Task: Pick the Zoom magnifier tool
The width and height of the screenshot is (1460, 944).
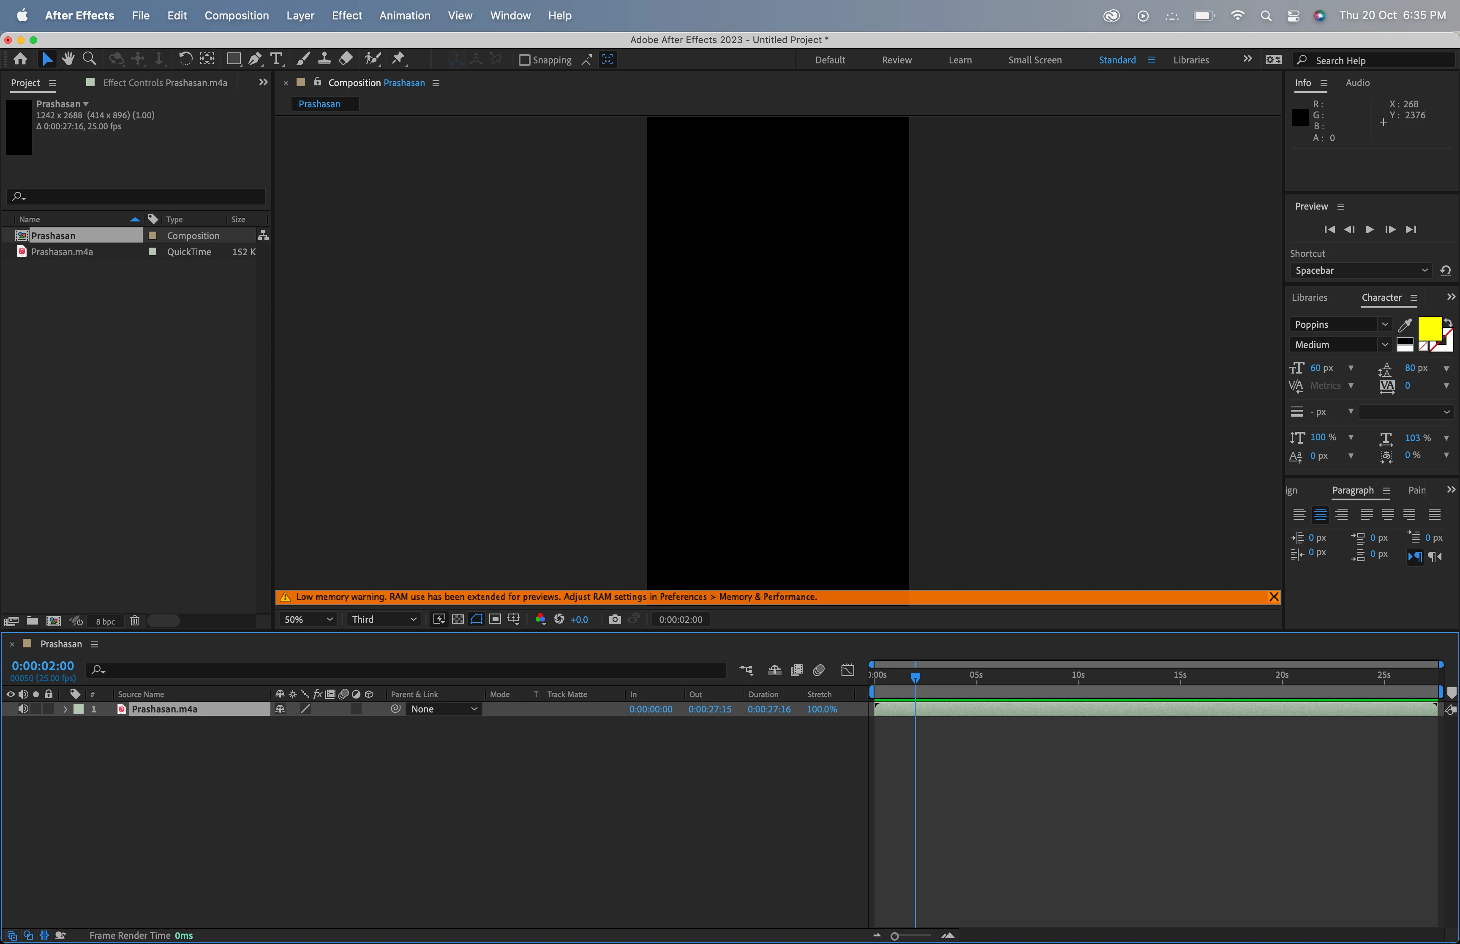Action: (x=90, y=59)
